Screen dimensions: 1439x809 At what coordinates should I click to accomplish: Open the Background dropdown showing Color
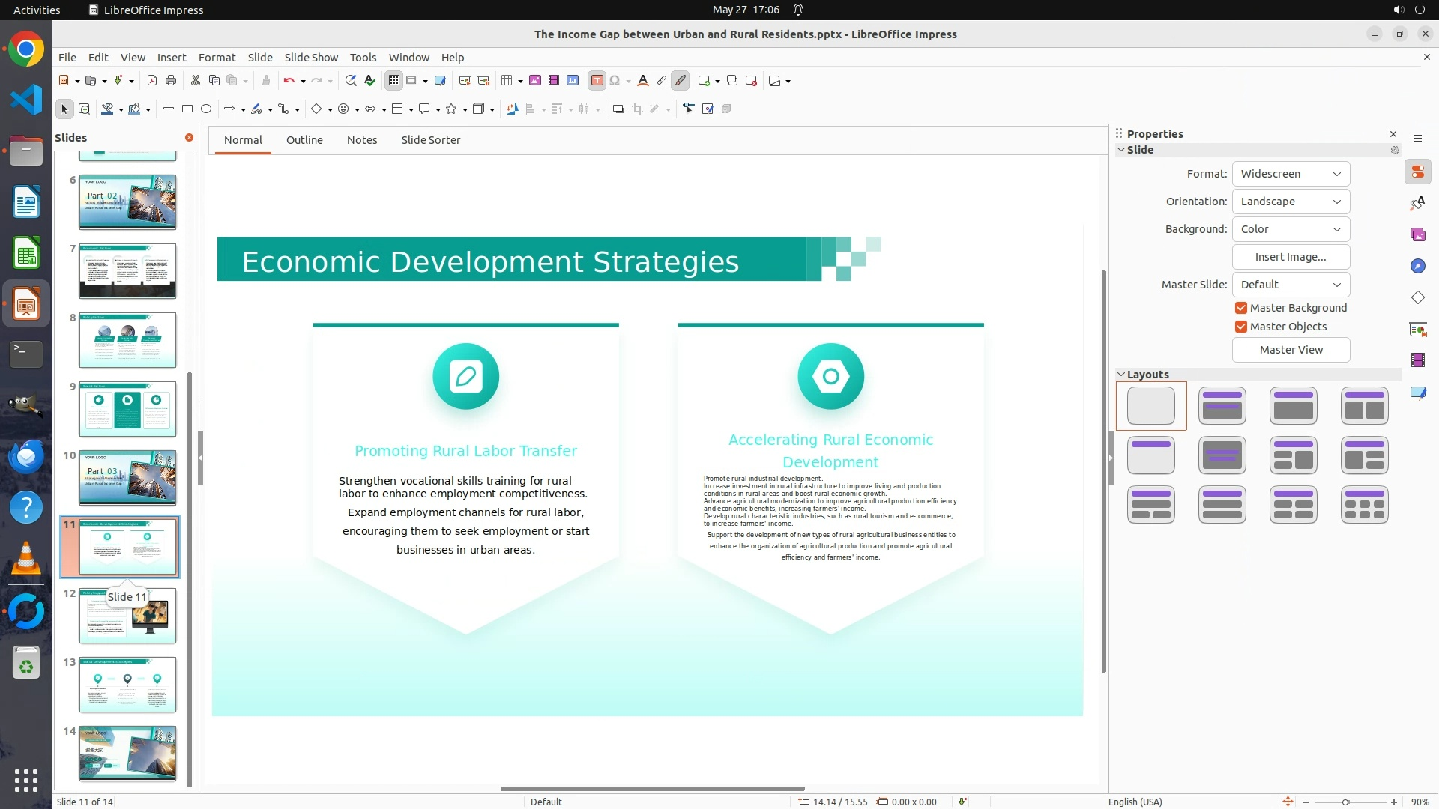tap(1290, 229)
